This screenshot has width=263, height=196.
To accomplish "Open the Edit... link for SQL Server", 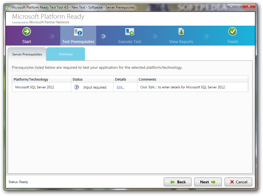I will (120, 87).
